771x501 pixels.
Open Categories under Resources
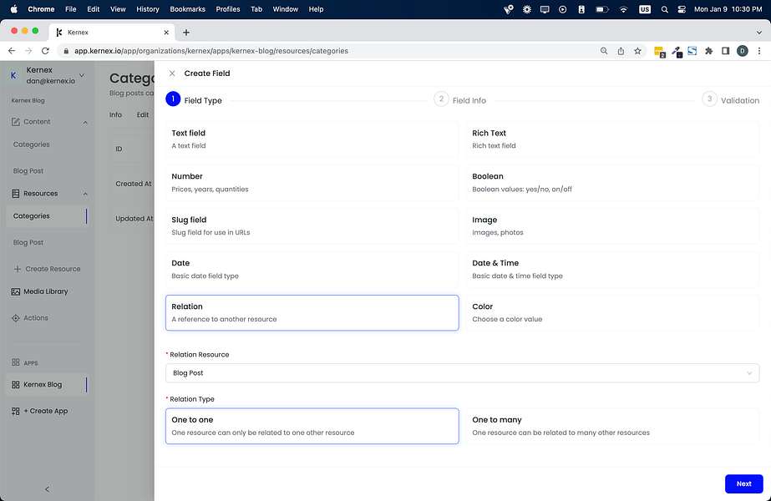coord(47,215)
